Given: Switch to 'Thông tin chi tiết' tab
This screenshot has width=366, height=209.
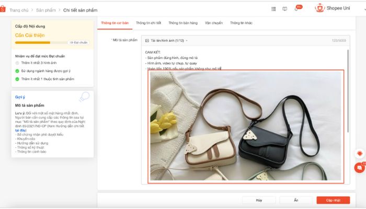Looking at the screenshot, I should (x=148, y=24).
